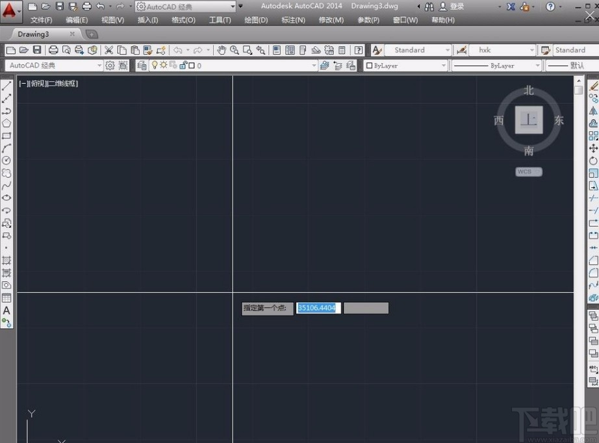Select the Erase tool in modify toolbar
599x443 pixels.
pyautogui.click(x=593, y=86)
